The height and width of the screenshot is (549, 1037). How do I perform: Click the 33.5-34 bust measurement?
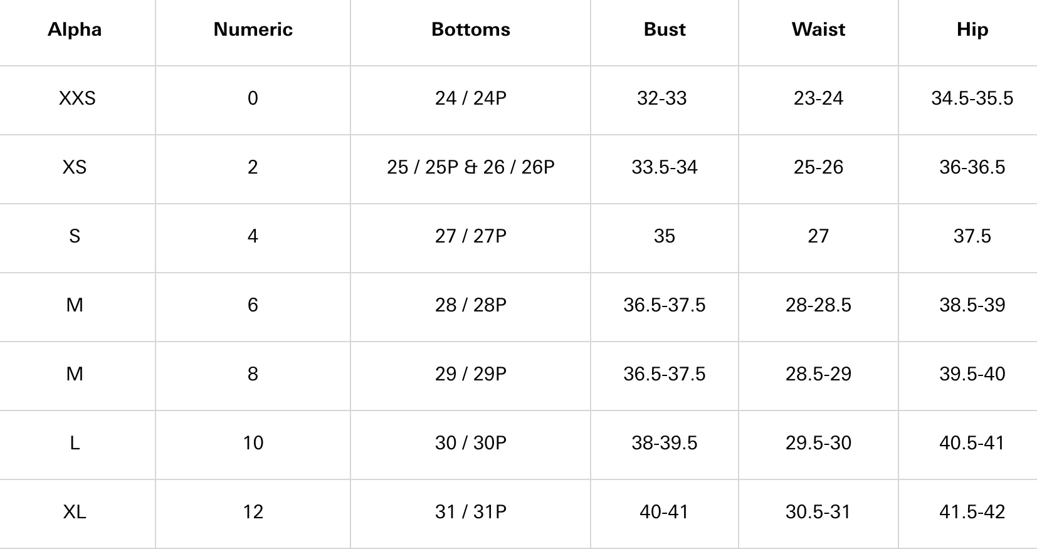click(x=664, y=167)
